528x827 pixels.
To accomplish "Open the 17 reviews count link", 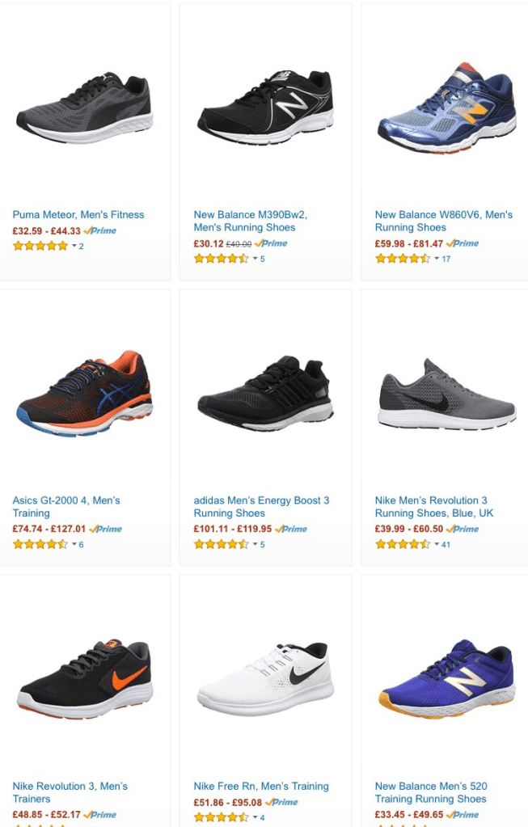I will point(446,259).
